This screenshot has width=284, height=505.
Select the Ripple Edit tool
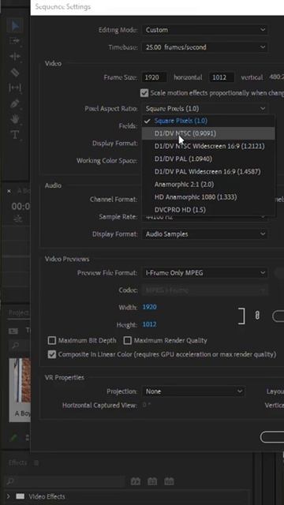15,56
